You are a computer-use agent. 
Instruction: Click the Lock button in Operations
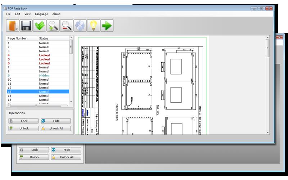(x=23, y=121)
